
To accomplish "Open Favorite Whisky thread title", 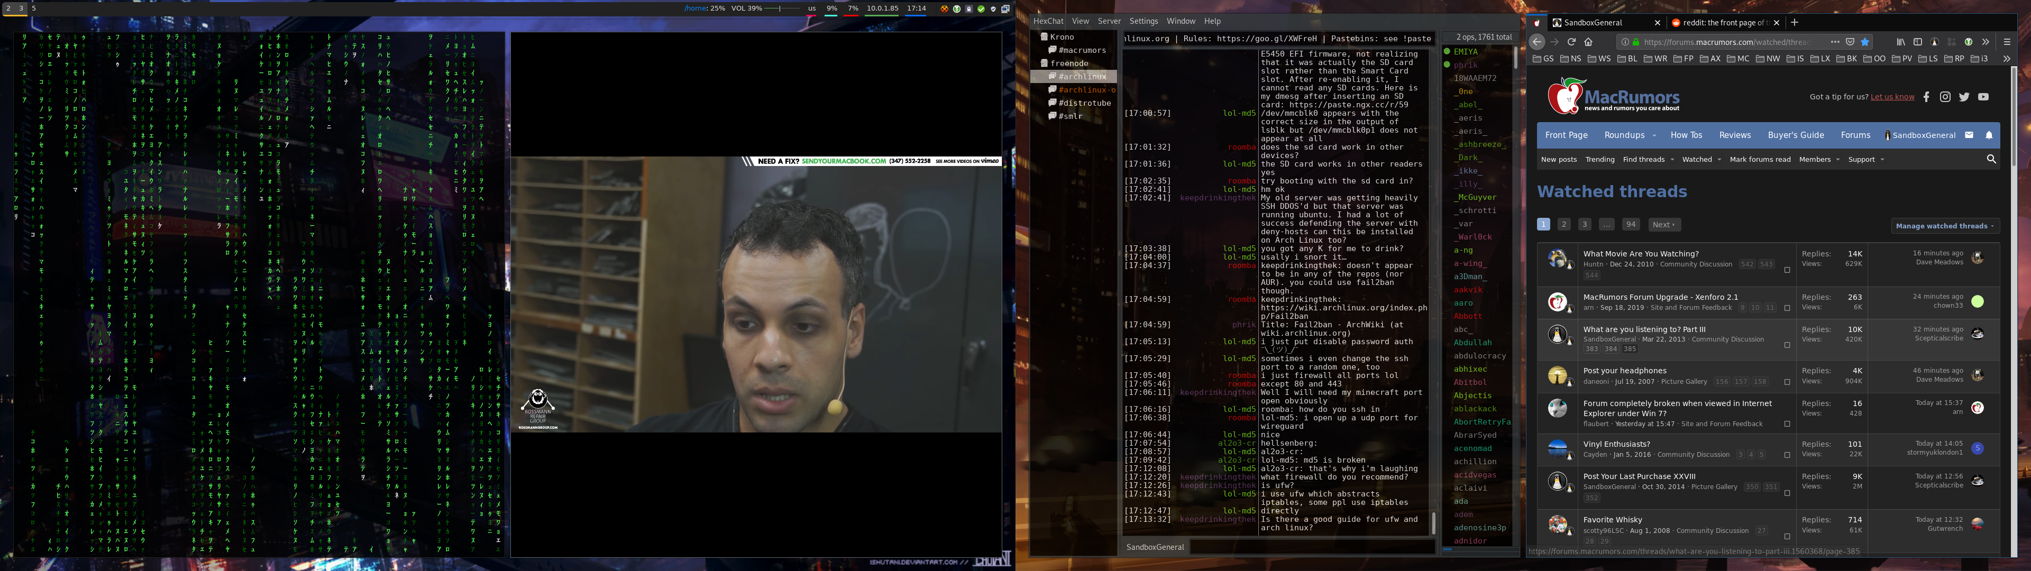I will point(1612,520).
